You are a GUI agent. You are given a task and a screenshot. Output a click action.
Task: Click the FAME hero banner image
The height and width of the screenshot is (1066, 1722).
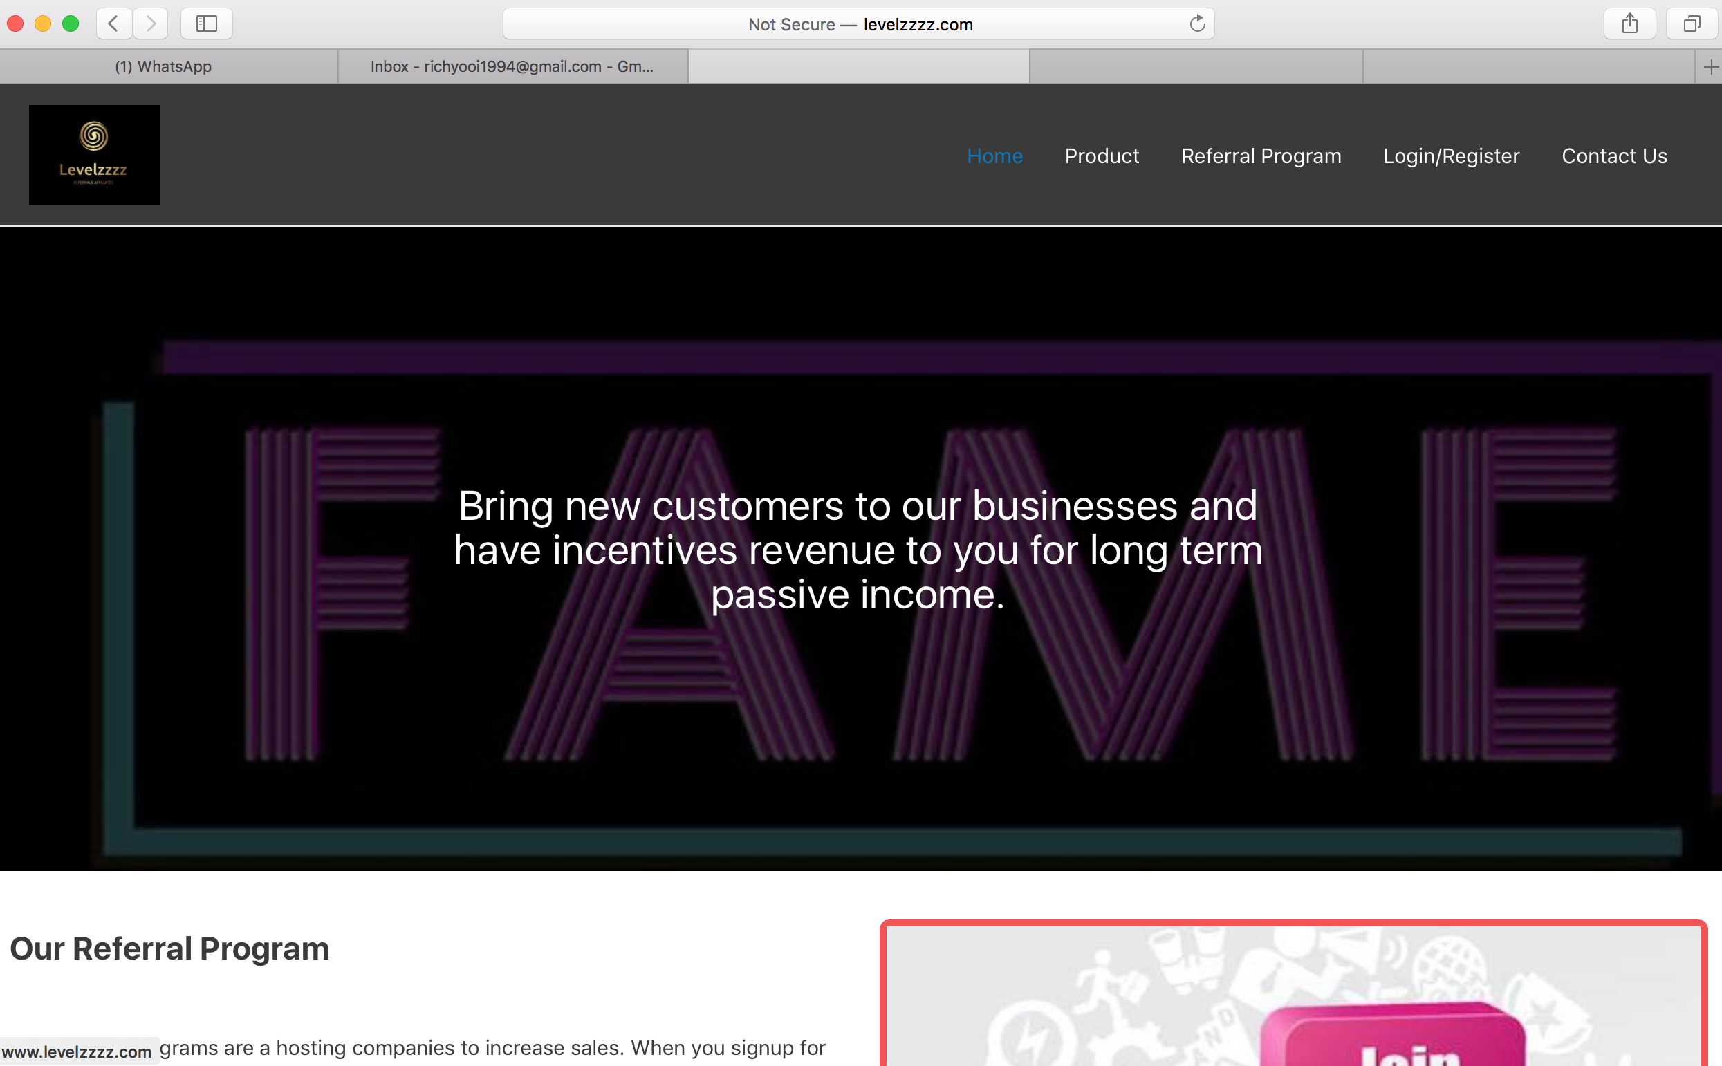(860, 705)
